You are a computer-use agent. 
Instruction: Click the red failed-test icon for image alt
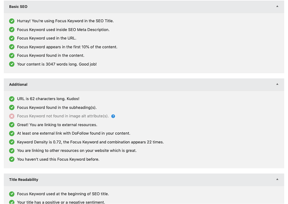12,116
